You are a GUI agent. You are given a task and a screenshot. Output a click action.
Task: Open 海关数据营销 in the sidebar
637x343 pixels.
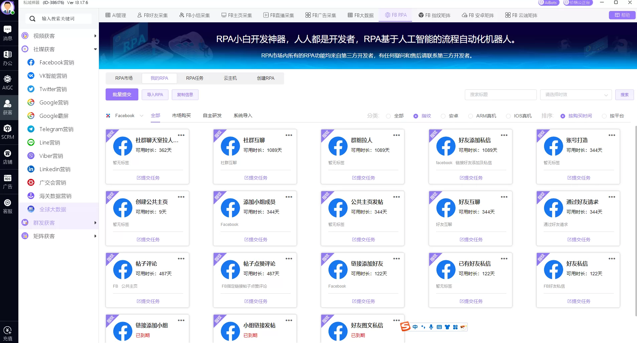[x=55, y=196]
